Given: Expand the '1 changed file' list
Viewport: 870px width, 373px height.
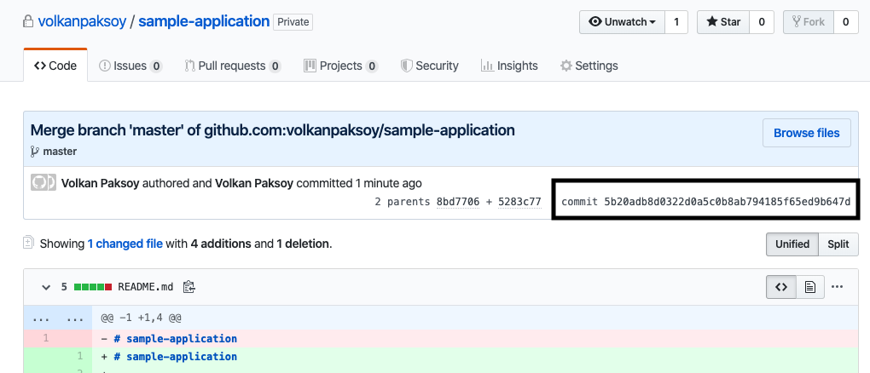Looking at the screenshot, I should pos(125,244).
